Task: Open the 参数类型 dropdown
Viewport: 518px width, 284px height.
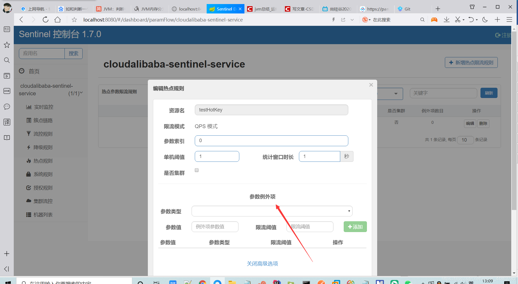Action: pos(272,211)
